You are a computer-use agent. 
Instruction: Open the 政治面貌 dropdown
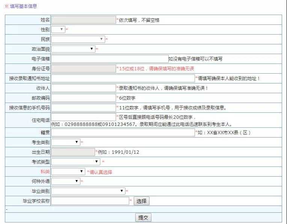click(x=73, y=49)
